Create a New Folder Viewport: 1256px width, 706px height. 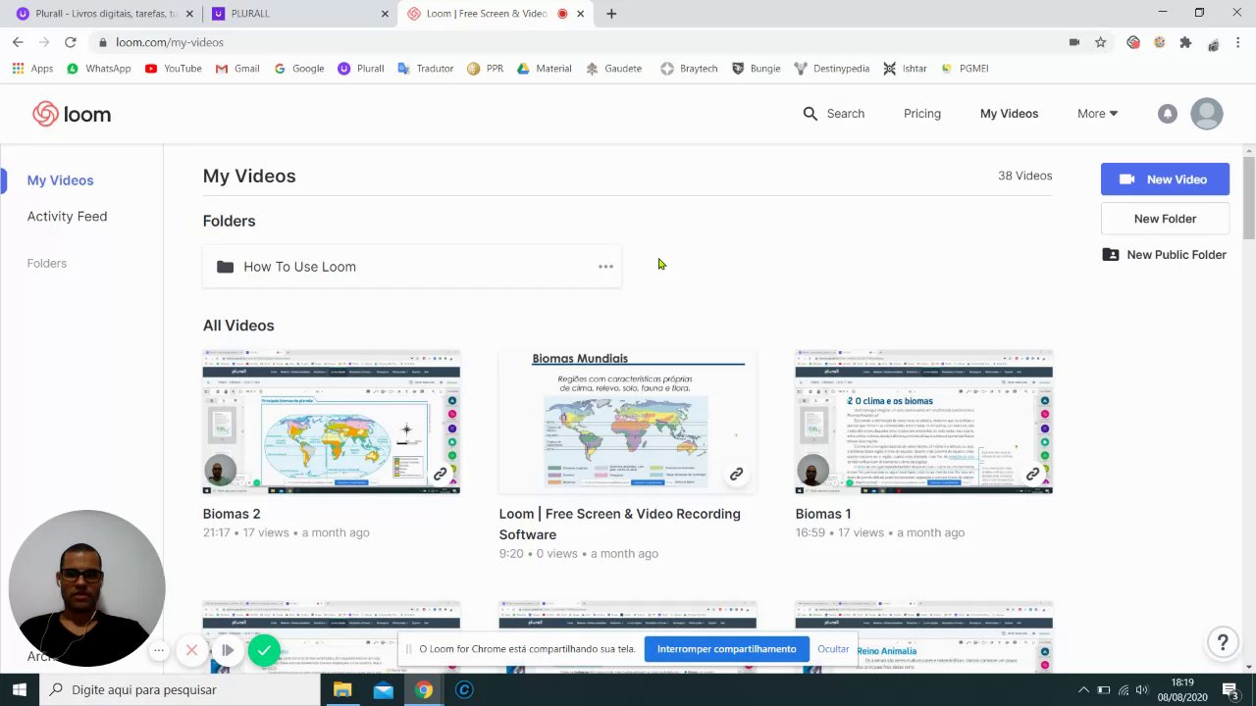coord(1165,219)
